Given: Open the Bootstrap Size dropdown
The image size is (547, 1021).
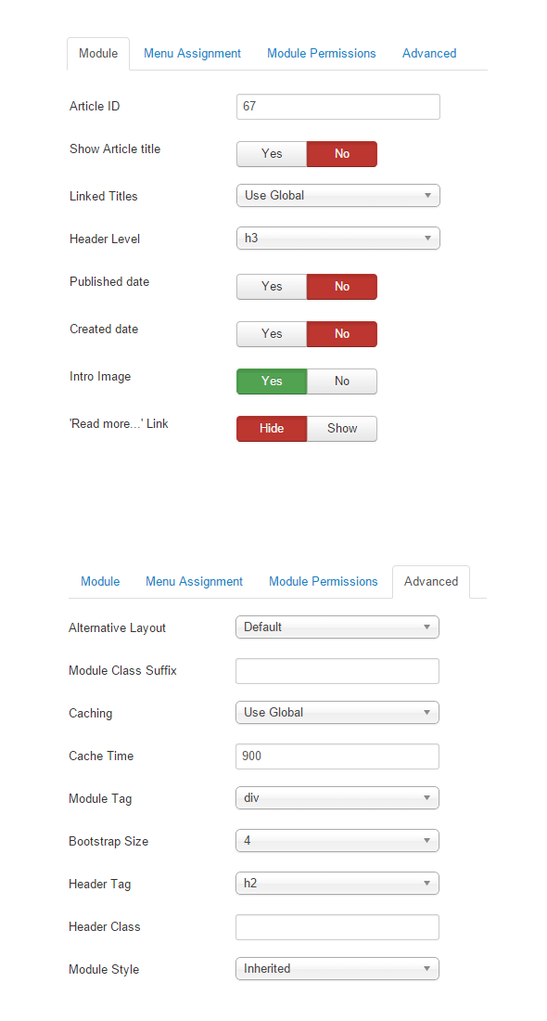Looking at the screenshot, I should coord(337,841).
